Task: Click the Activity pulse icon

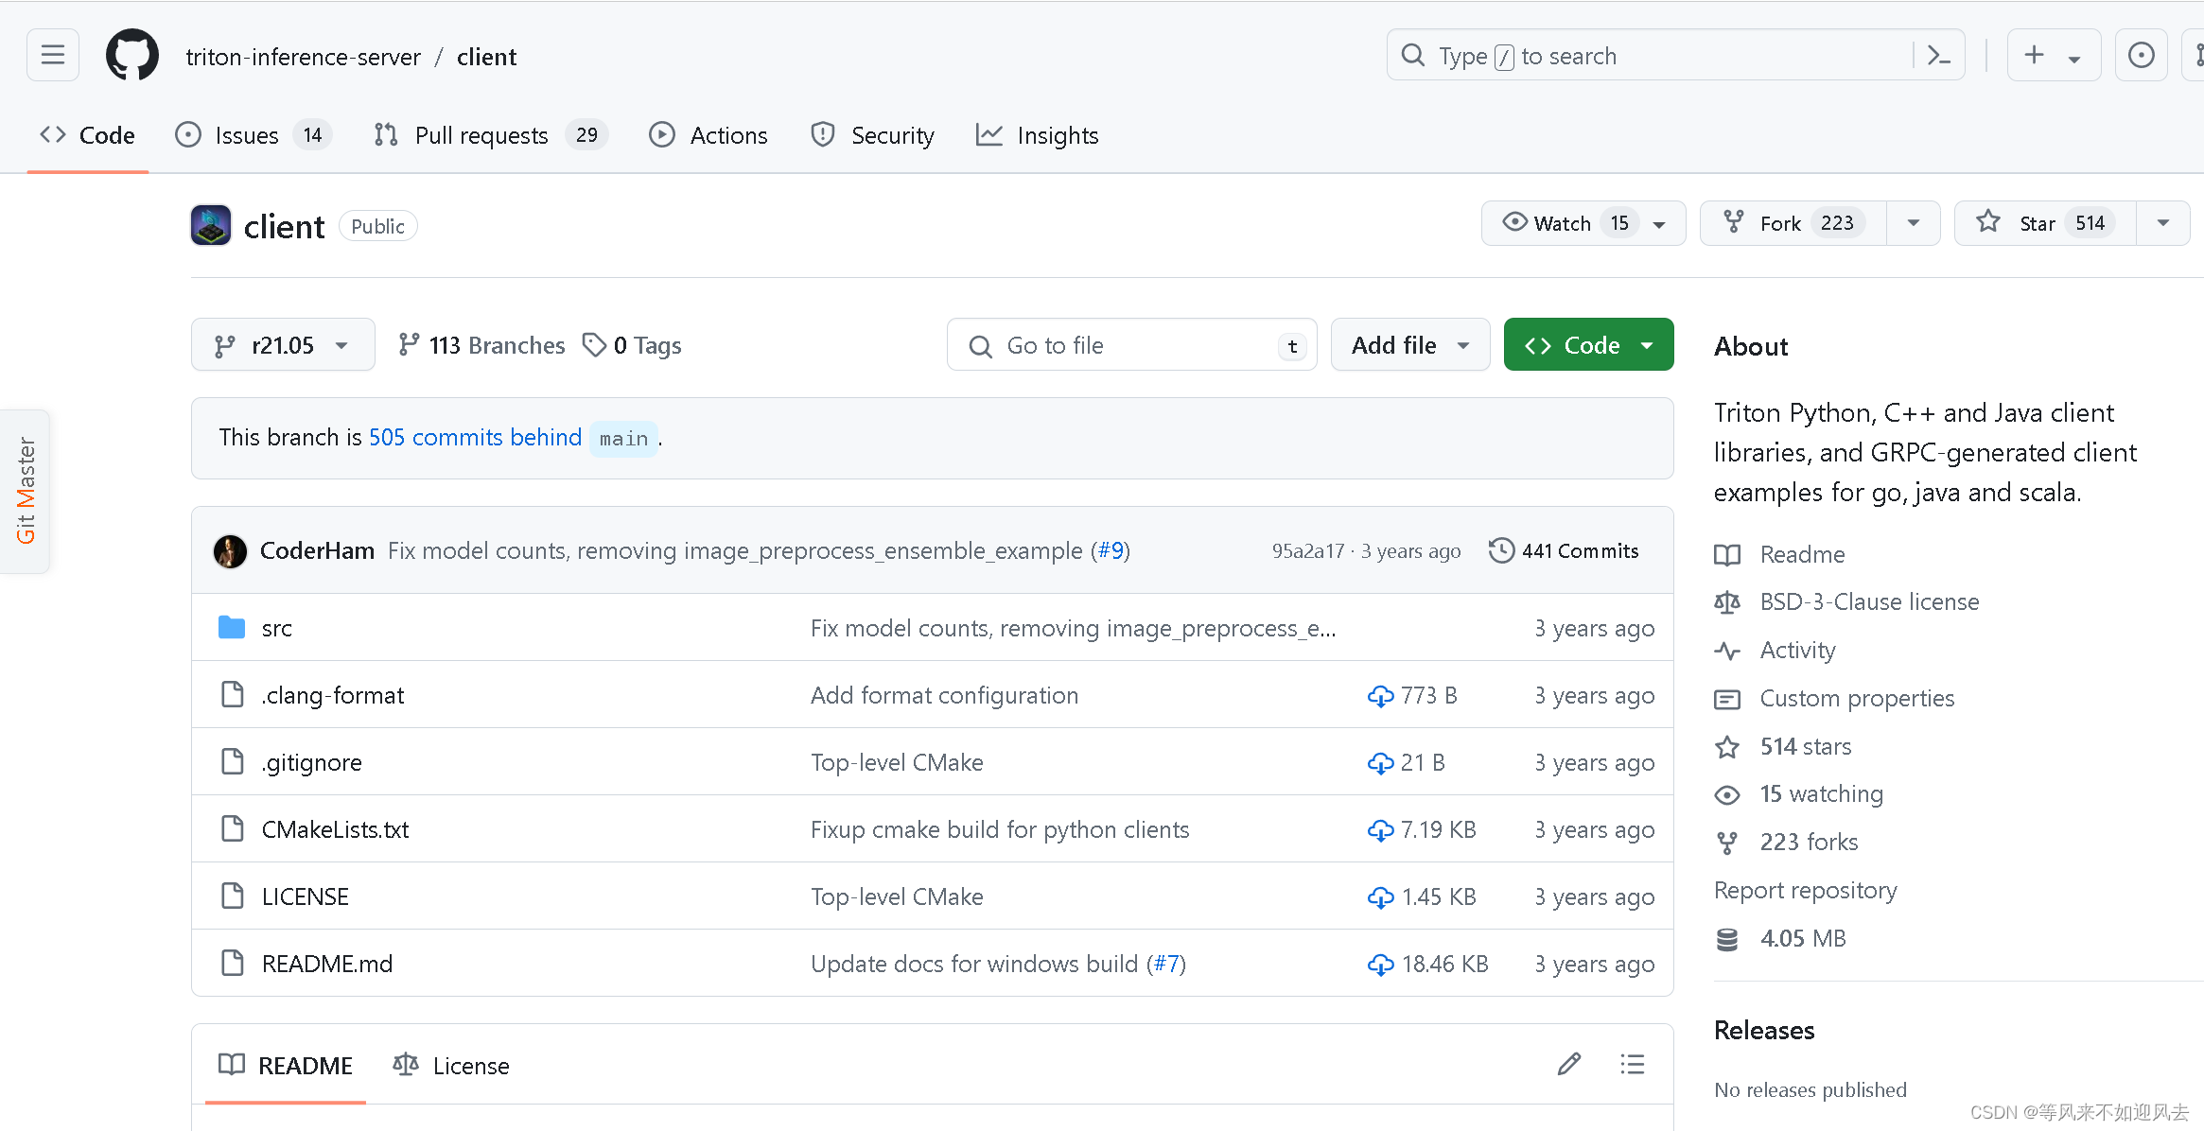Action: [x=1727, y=651]
